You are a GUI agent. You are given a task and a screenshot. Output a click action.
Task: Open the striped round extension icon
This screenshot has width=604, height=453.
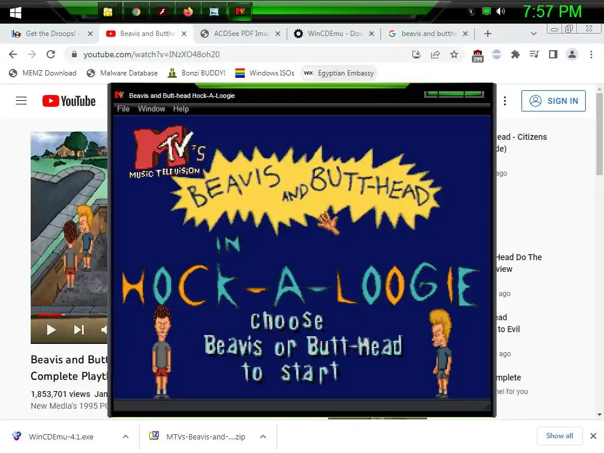pyautogui.click(x=497, y=54)
